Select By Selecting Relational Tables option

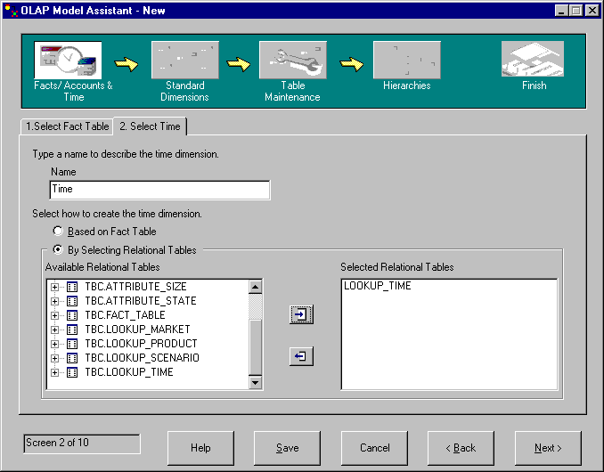tap(58, 249)
